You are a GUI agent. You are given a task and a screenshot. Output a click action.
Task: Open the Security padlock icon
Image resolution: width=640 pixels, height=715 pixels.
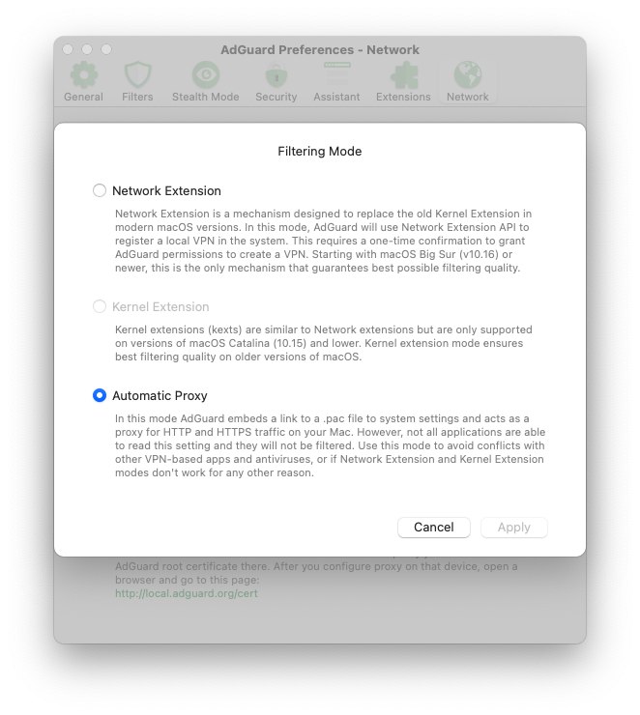tap(276, 74)
